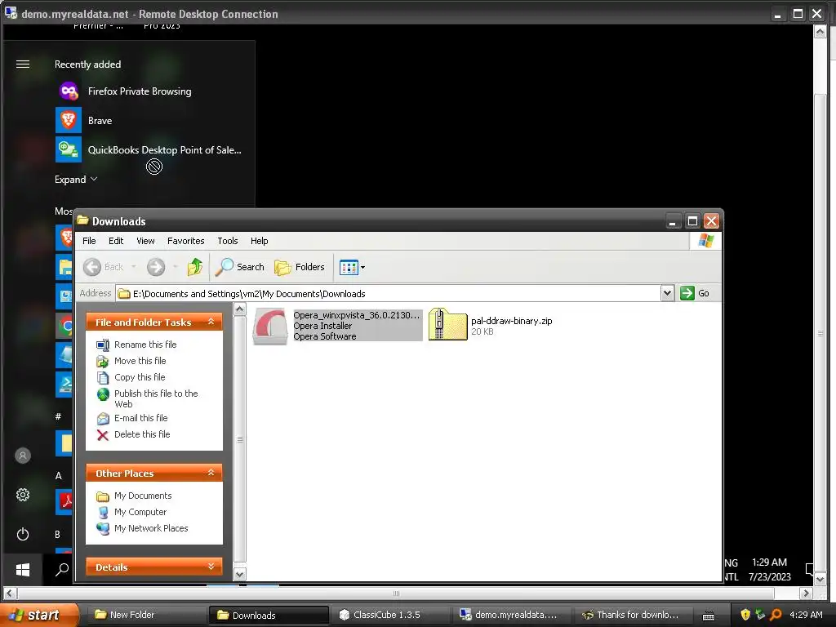Click the orange magnifier tray icon
This screenshot has height=627, width=836.
776,615
